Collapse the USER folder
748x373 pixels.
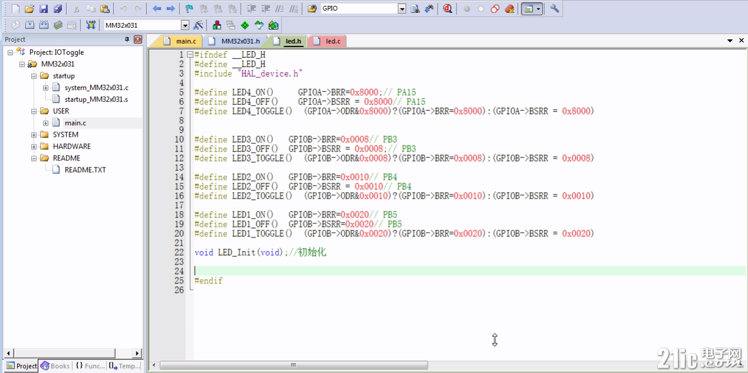pyautogui.click(x=34, y=111)
